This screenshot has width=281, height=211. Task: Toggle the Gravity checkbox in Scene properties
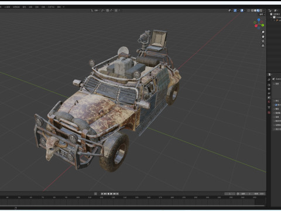tap(276, 105)
